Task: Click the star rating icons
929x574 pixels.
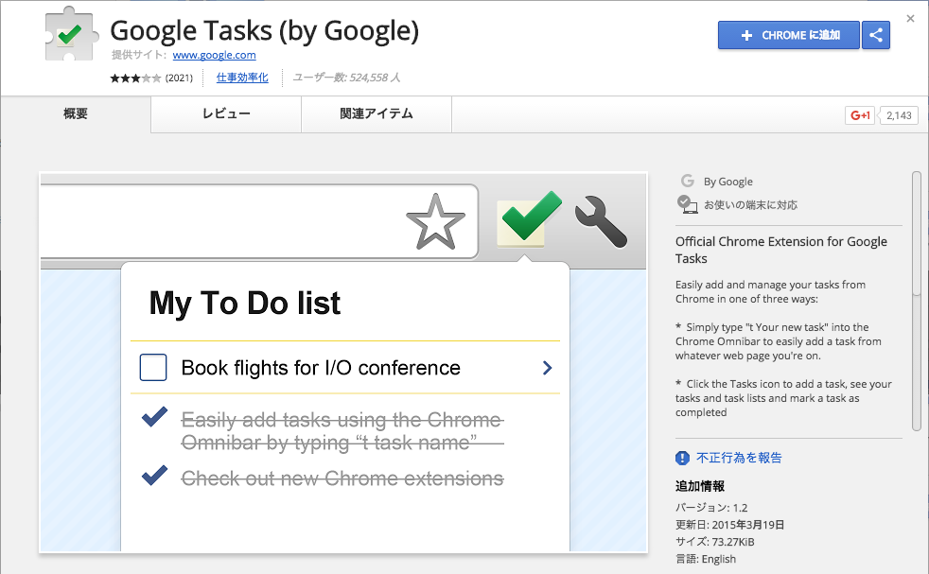Action: [x=135, y=78]
